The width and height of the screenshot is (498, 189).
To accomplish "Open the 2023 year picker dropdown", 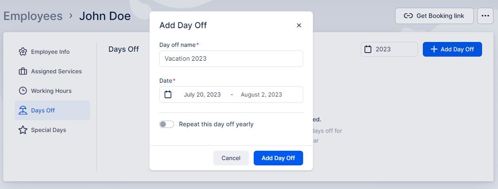I will tap(389, 49).
